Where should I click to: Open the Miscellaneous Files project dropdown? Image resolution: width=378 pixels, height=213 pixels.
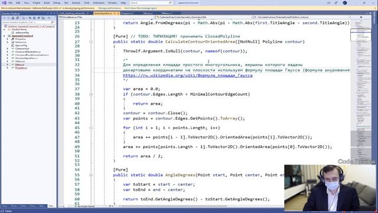click(106, 17)
